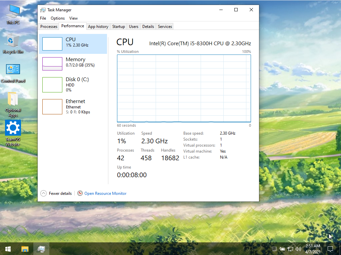The image size is (341, 255).
Task: Open the notification Action Center icon
Action: click(330, 249)
